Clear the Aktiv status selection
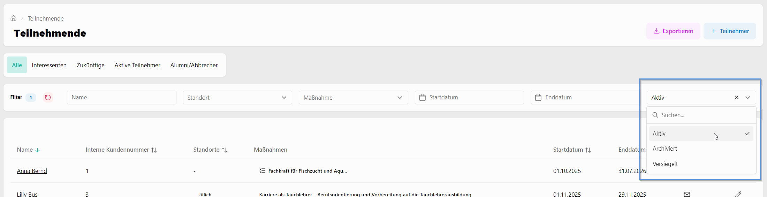This screenshot has width=767, height=197. click(737, 98)
